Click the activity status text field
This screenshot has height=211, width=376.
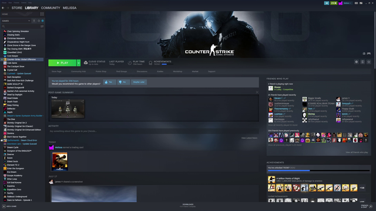point(153,131)
